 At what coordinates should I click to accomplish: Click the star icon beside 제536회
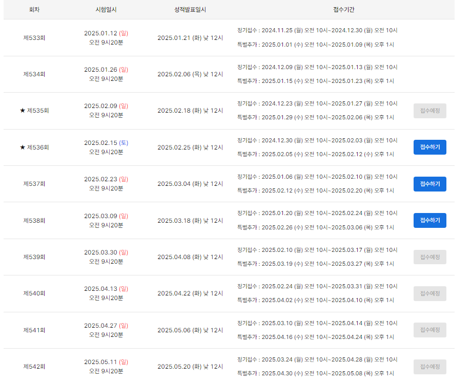tap(23, 147)
